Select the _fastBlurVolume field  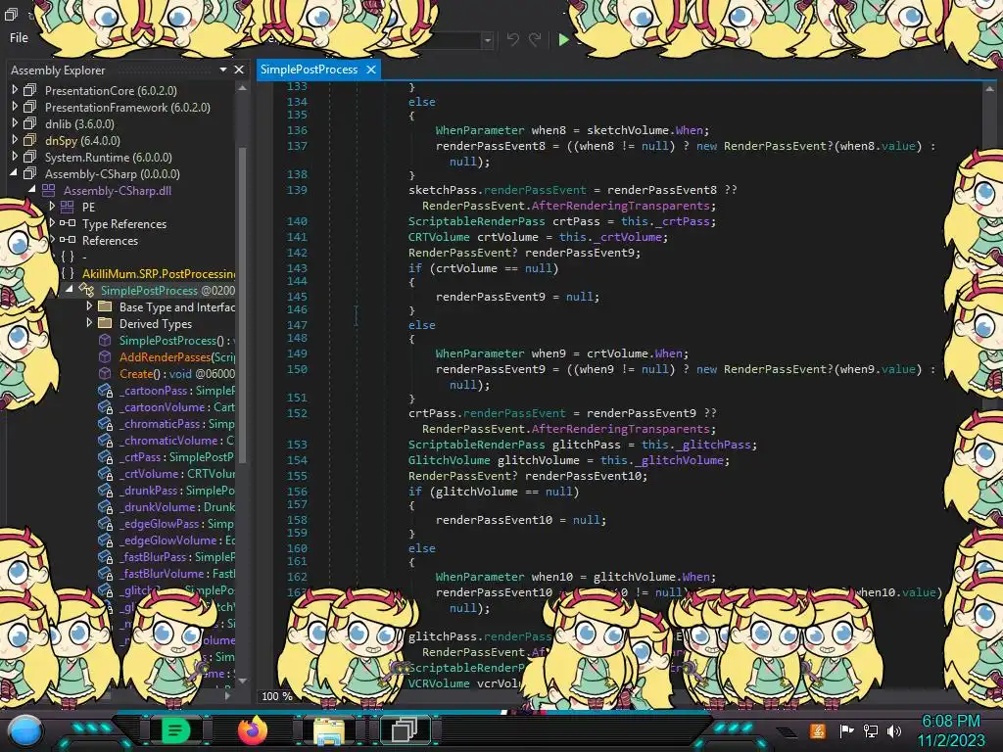[x=176, y=573]
